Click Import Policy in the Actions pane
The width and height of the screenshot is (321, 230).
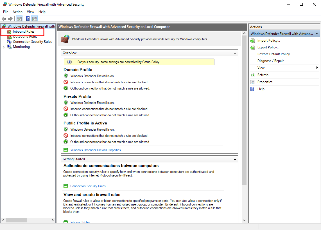pyautogui.click(x=268, y=41)
